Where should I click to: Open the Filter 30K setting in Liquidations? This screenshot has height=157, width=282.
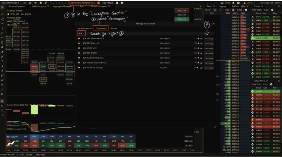256,84
